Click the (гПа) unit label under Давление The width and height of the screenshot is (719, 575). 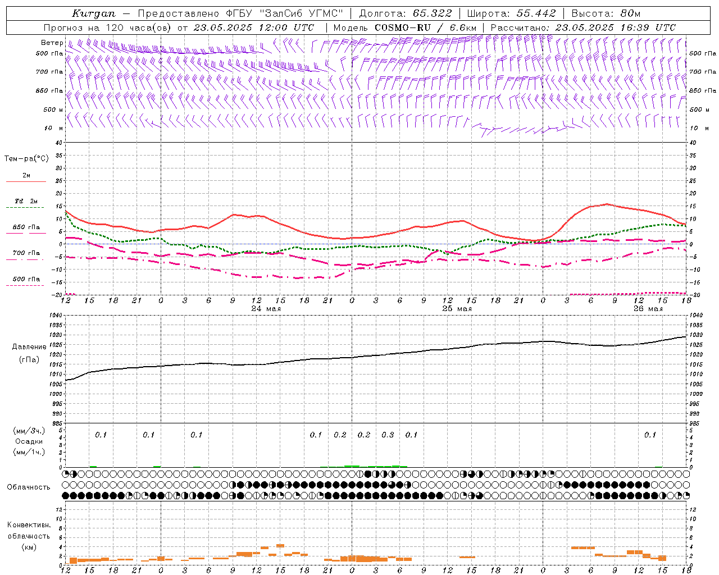(x=29, y=360)
